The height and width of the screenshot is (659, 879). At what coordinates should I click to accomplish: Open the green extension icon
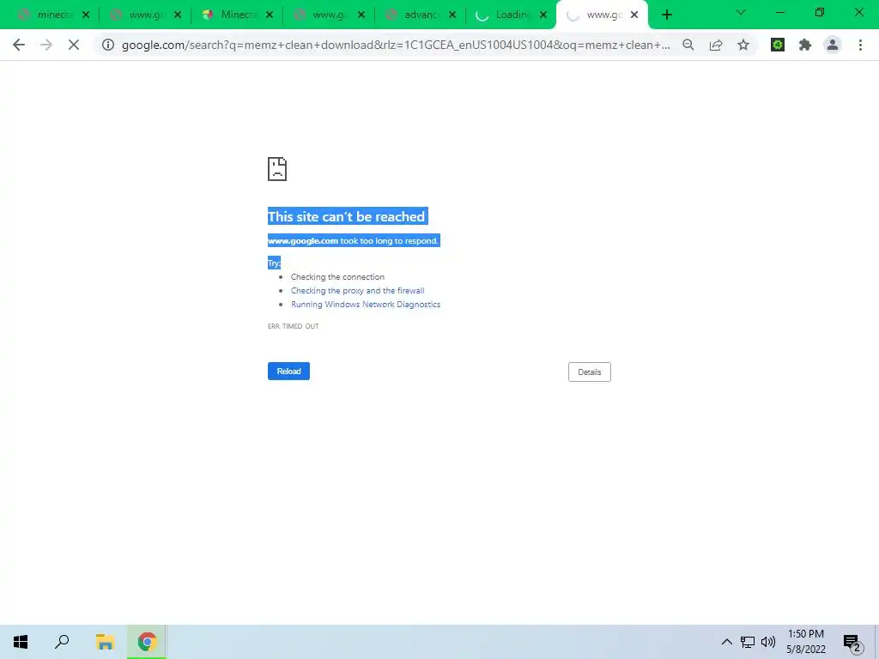pos(778,45)
